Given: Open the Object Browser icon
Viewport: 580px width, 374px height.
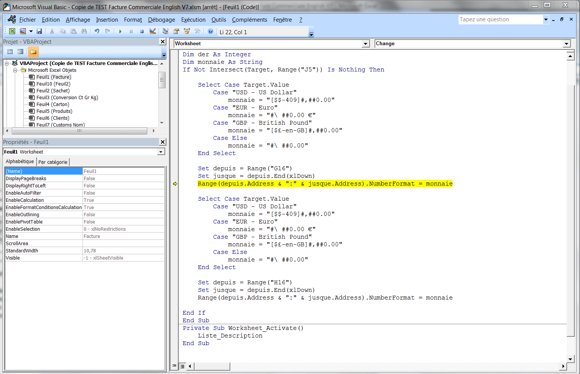Looking at the screenshot, I should 186,32.
